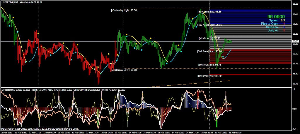Select the red Sell Area zone band

[250, 57]
